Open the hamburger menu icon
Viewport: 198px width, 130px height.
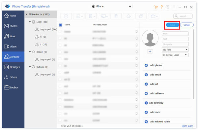coord(174,7)
